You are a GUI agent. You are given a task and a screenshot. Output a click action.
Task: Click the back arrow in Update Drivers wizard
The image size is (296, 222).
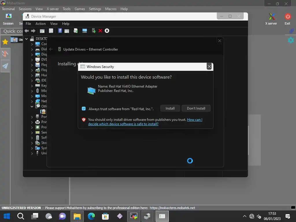click(x=51, y=49)
